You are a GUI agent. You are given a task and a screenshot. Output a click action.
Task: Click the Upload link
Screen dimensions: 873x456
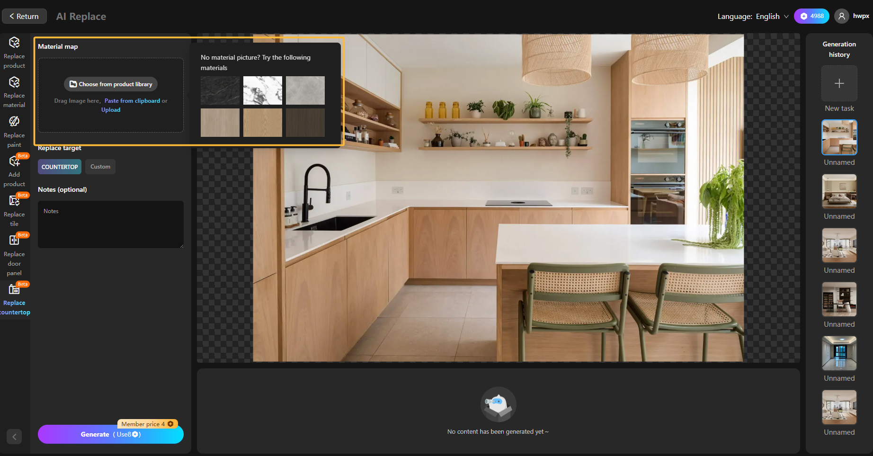(111, 110)
